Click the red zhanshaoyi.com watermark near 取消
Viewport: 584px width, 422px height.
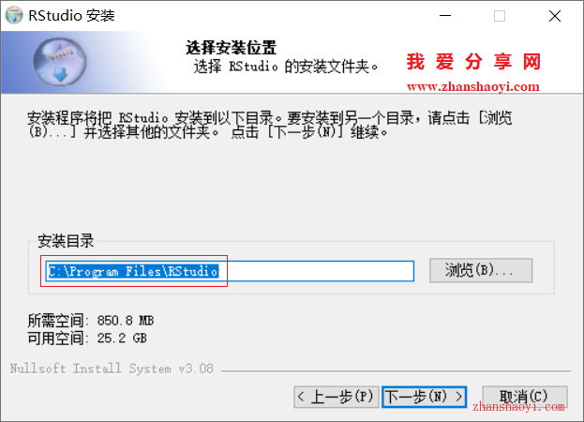pos(518,407)
